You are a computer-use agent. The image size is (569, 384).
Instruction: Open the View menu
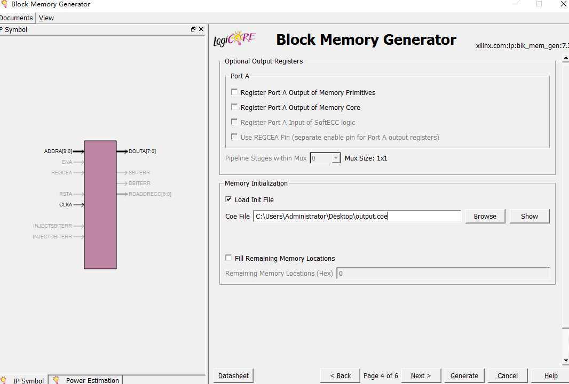point(46,18)
